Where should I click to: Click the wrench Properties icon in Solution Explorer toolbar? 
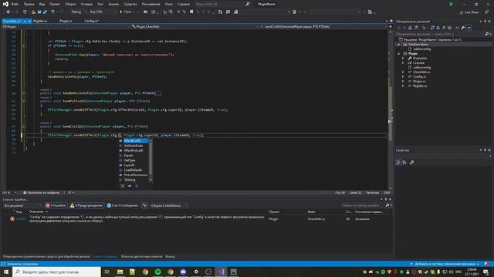click(x=463, y=28)
